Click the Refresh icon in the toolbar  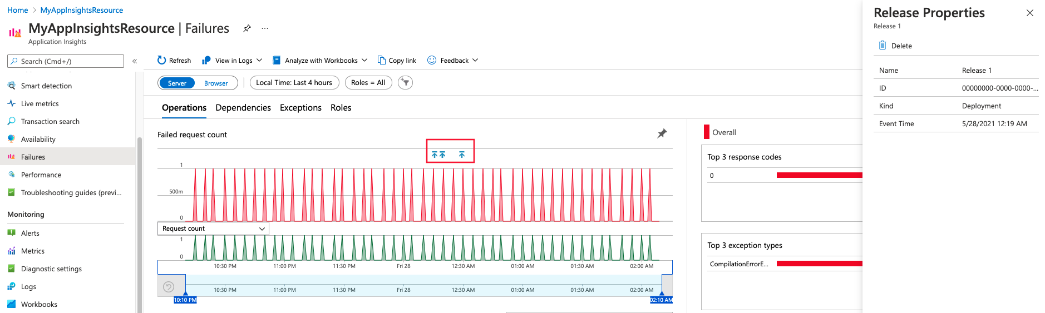click(161, 60)
